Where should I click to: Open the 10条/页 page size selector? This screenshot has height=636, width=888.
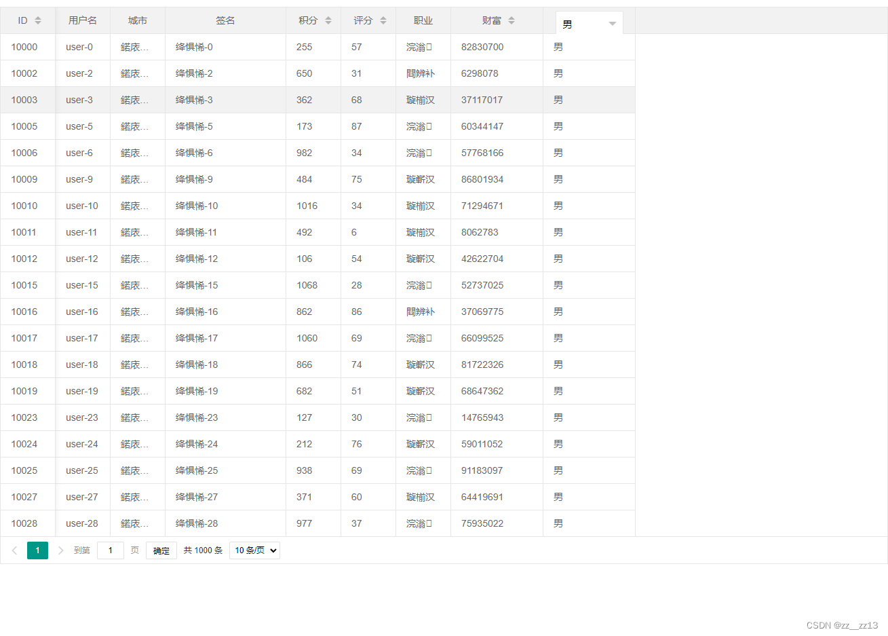[x=254, y=550]
